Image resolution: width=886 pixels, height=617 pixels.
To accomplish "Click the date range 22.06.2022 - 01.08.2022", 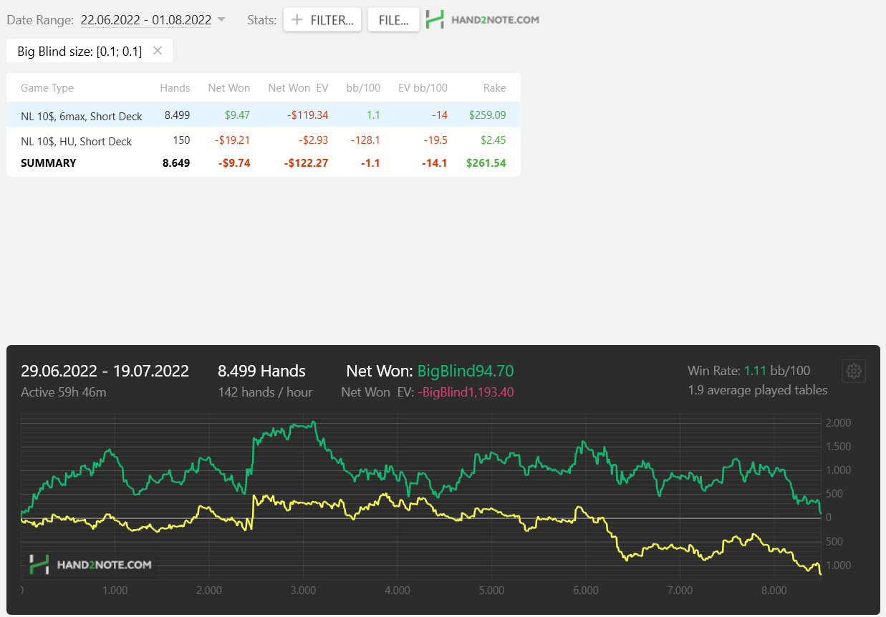I will pos(146,20).
